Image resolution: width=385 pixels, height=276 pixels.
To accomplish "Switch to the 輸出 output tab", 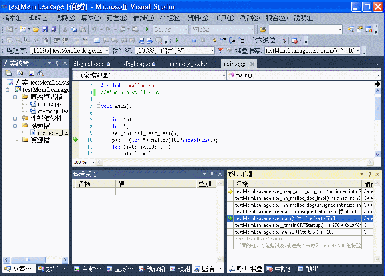I will [x=308, y=269].
